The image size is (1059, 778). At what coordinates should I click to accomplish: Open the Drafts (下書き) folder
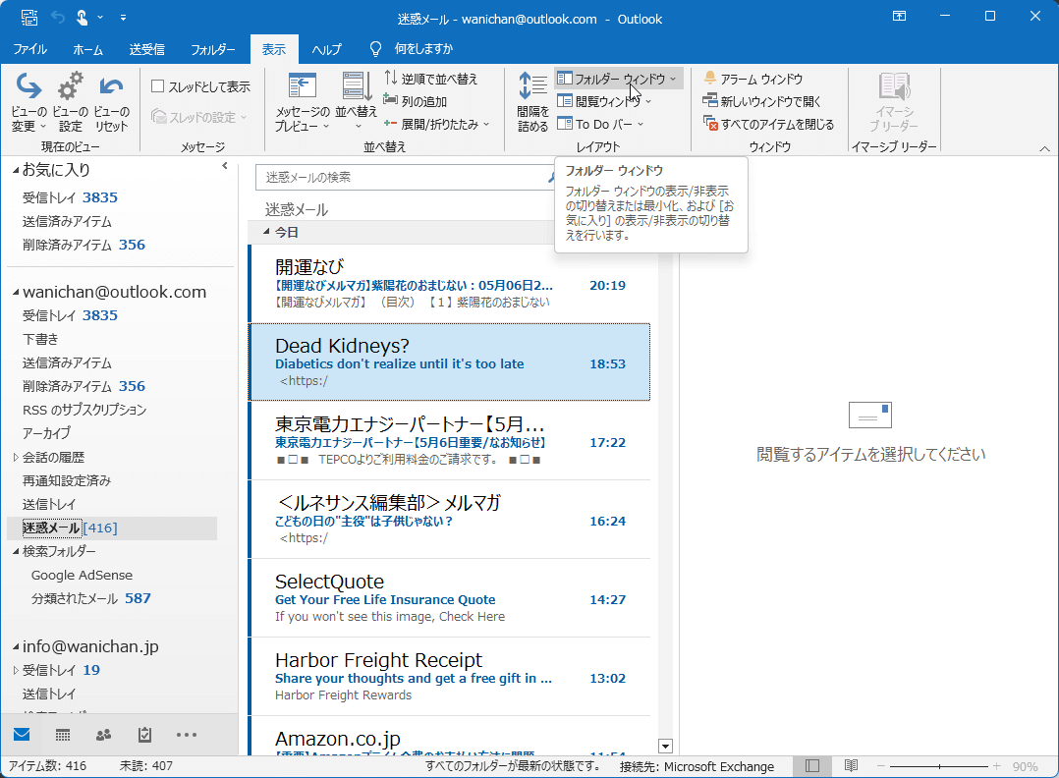(40, 339)
